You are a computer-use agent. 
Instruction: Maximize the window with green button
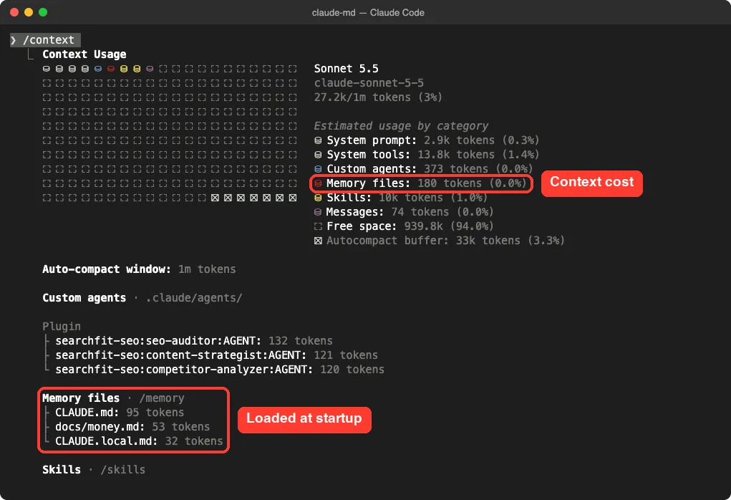pos(43,12)
